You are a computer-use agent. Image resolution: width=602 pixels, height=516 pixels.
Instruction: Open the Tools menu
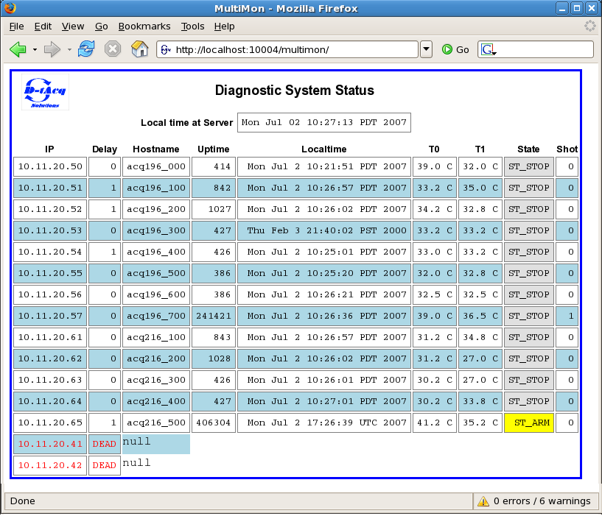(192, 26)
